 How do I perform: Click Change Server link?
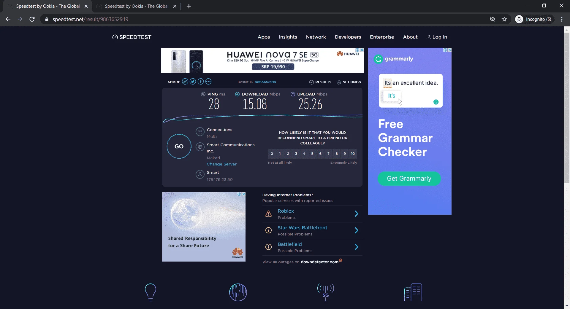pyautogui.click(x=222, y=164)
